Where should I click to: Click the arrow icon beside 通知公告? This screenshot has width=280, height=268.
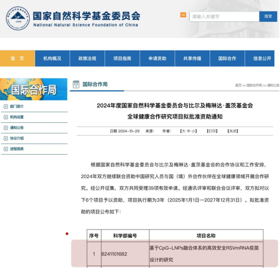click(x=6, y=128)
